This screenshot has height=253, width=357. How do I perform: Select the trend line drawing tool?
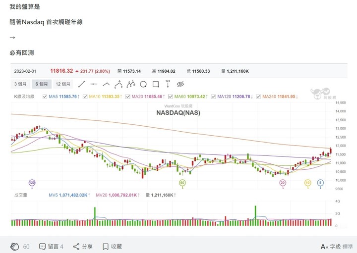tap(81, 84)
